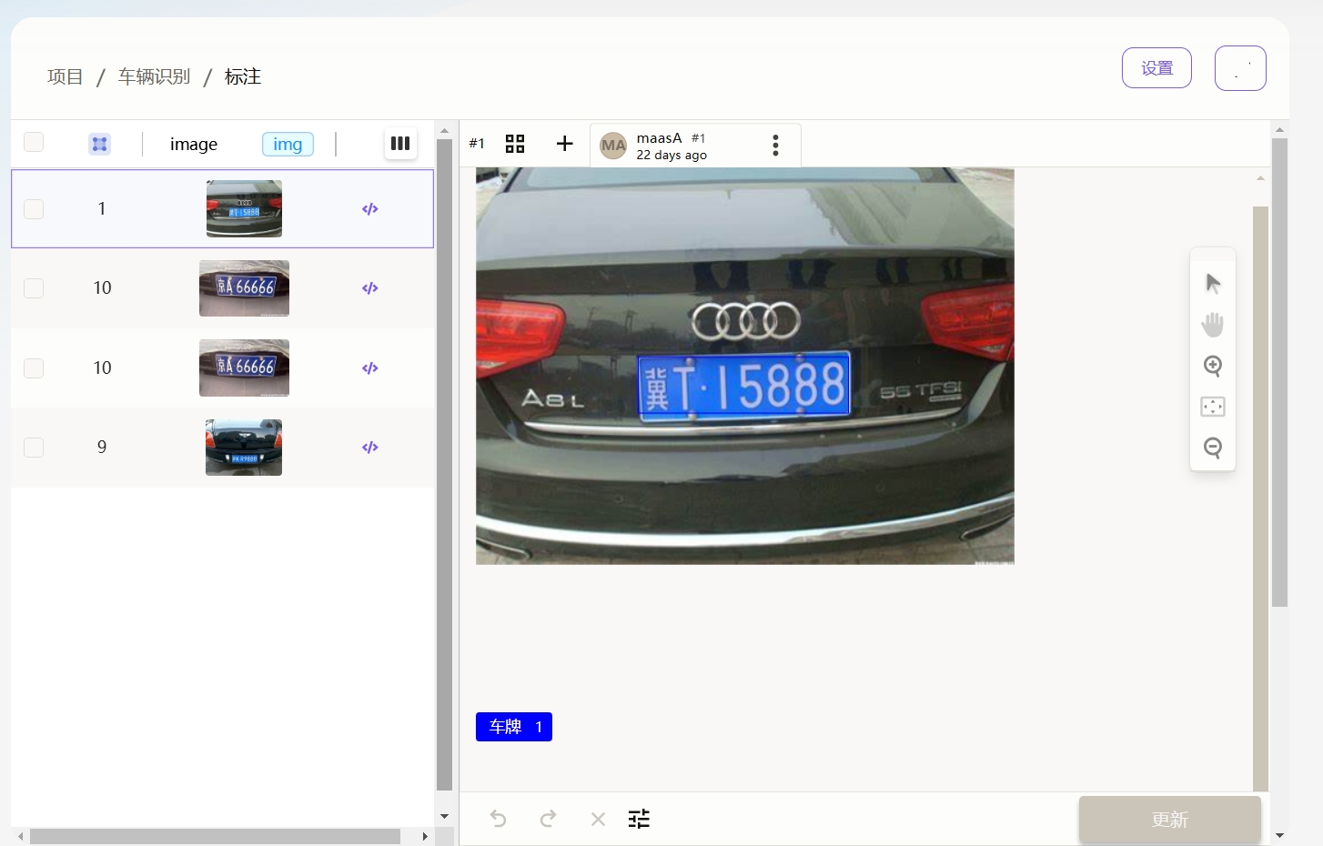Check the checkbox for row 1

point(34,209)
